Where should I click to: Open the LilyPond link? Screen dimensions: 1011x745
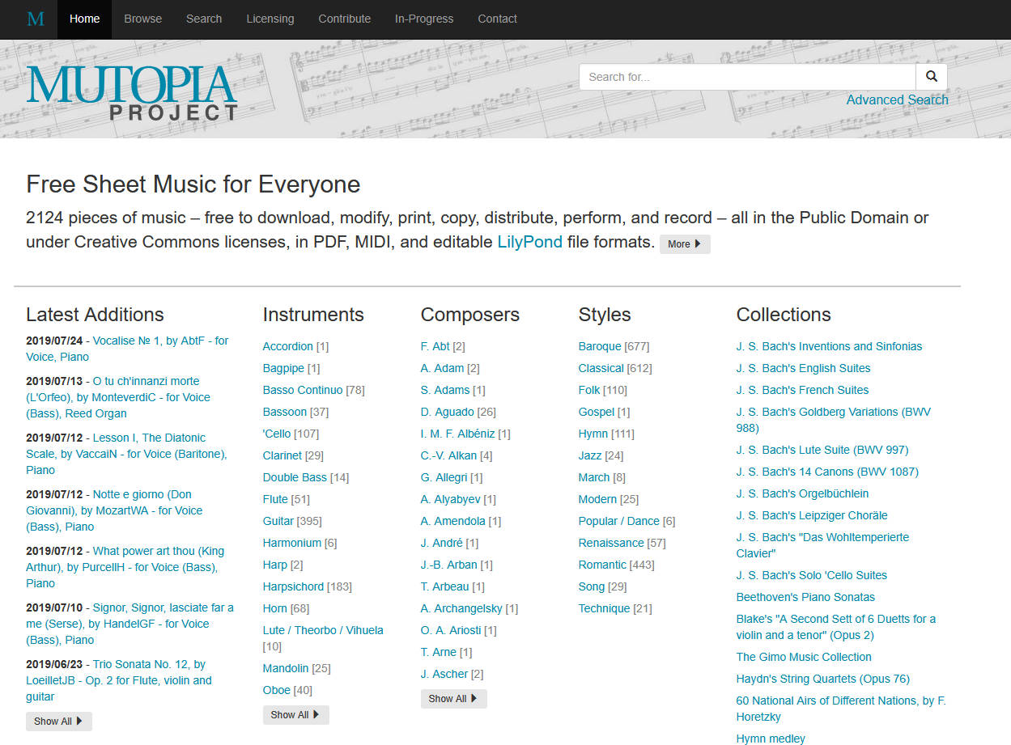[529, 241]
